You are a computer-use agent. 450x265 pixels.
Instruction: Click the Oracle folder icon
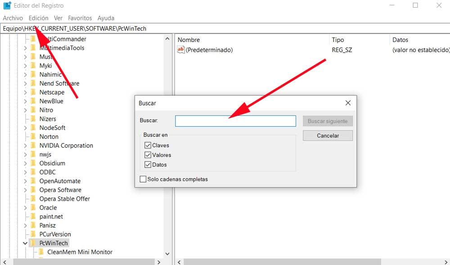[x=33, y=207]
